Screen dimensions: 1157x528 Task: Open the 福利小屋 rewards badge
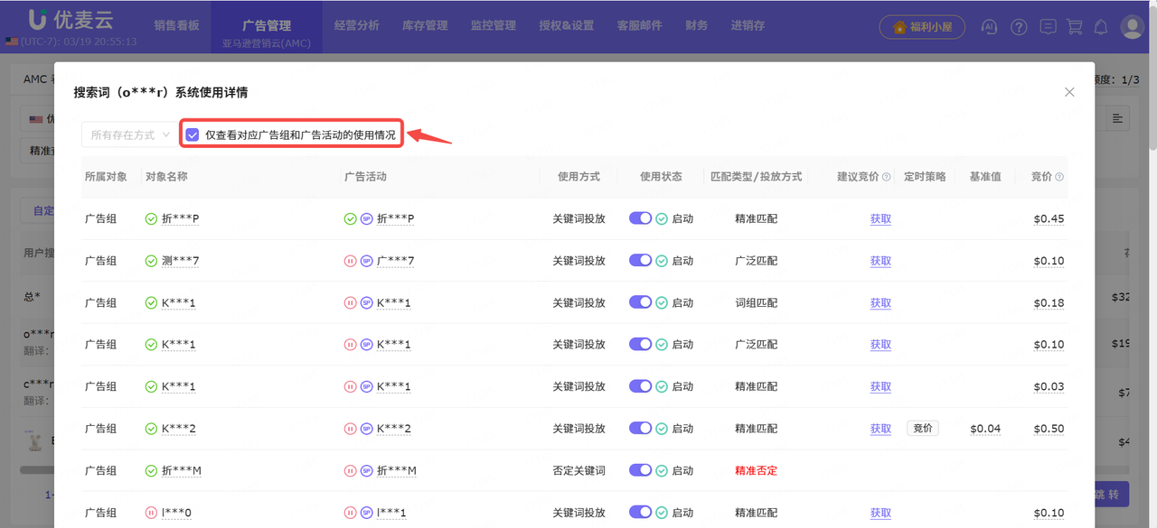[x=922, y=27]
